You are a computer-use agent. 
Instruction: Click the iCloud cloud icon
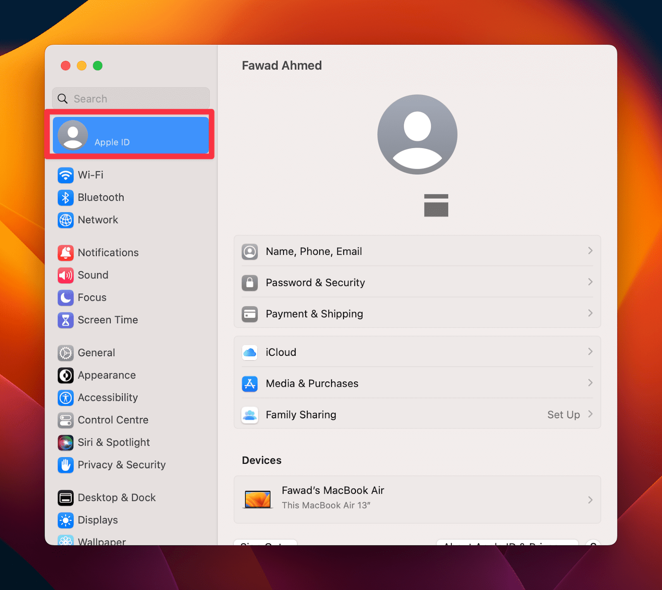[x=249, y=353]
